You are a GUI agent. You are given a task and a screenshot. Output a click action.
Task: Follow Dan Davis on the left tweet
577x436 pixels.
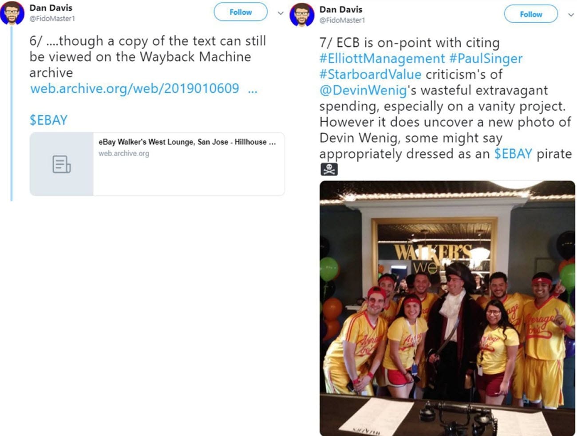click(241, 12)
